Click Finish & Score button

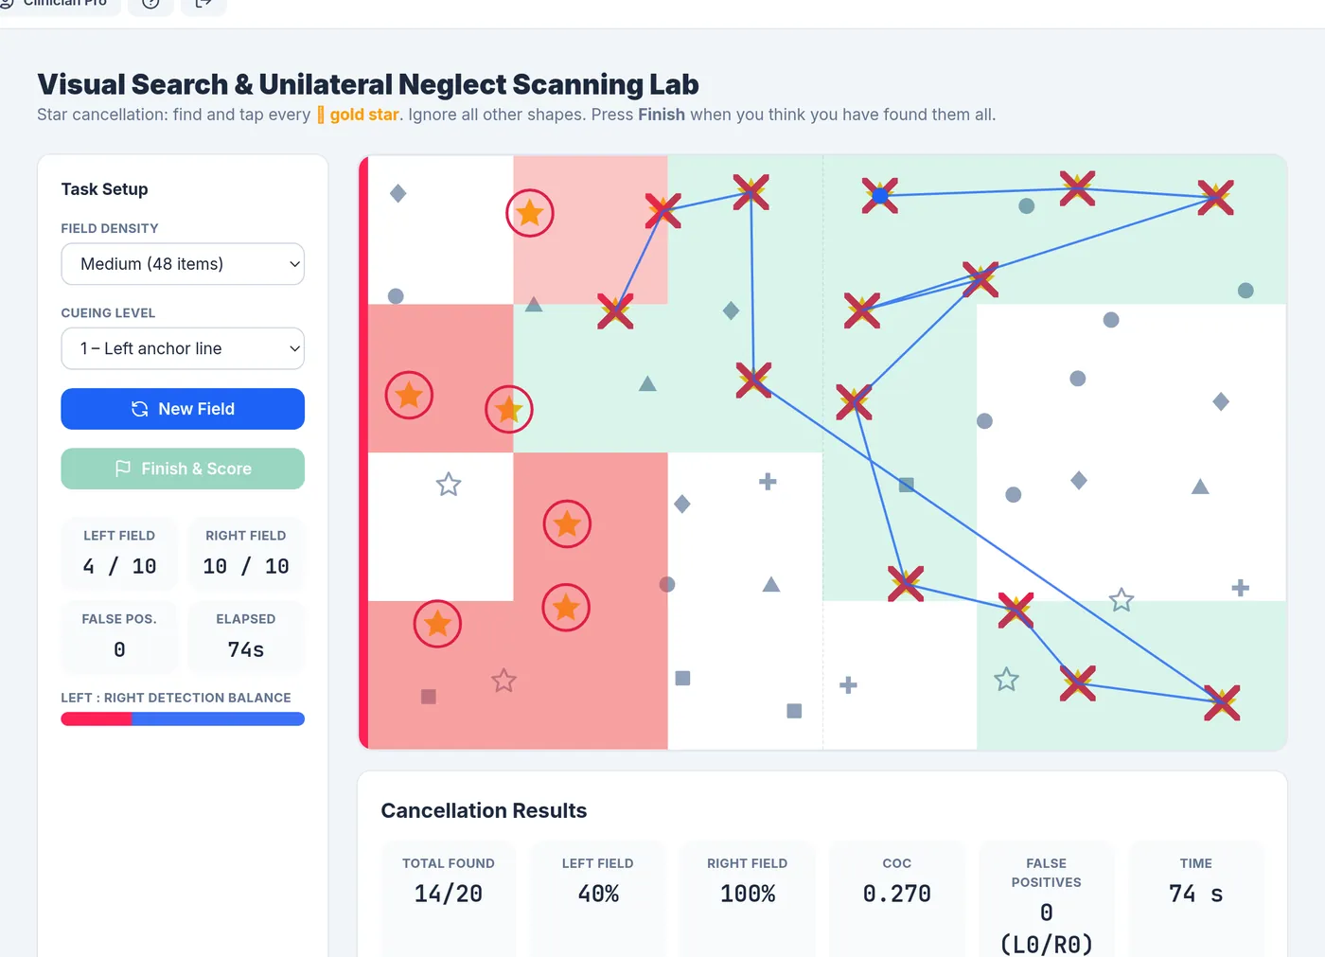pyautogui.click(x=183, y=469)
